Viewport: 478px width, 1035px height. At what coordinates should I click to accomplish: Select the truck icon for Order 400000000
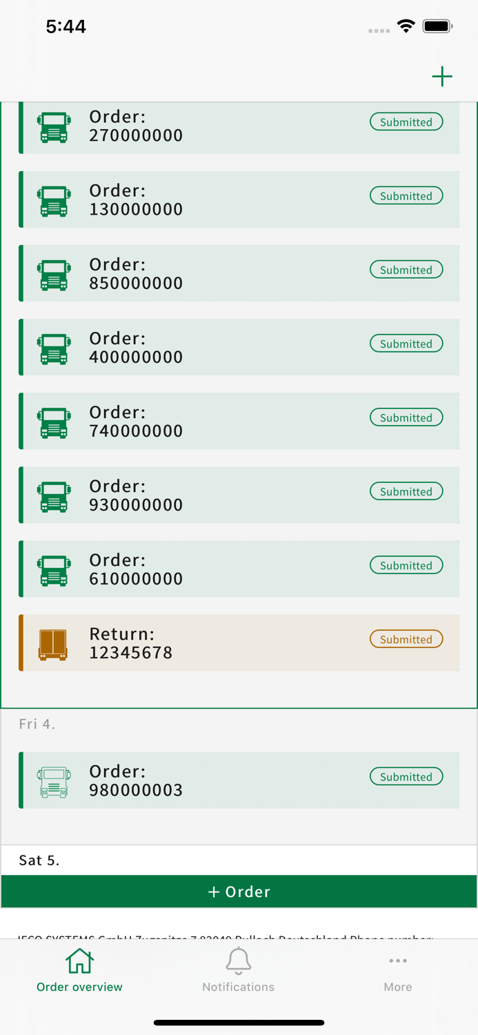(55, 348)
